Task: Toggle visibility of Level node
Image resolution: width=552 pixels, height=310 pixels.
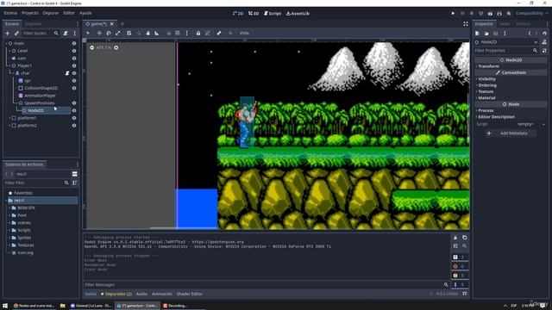Action: 74,51
